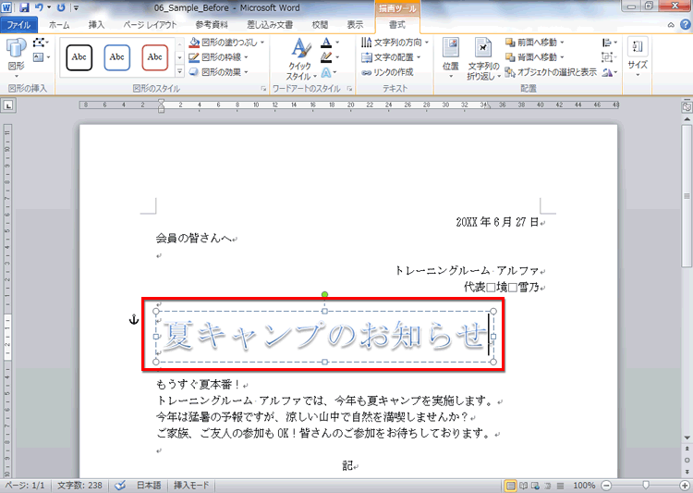Click 背面へ移動 send backward
This screenshot has width=693, height=493.
coord(535,57)
